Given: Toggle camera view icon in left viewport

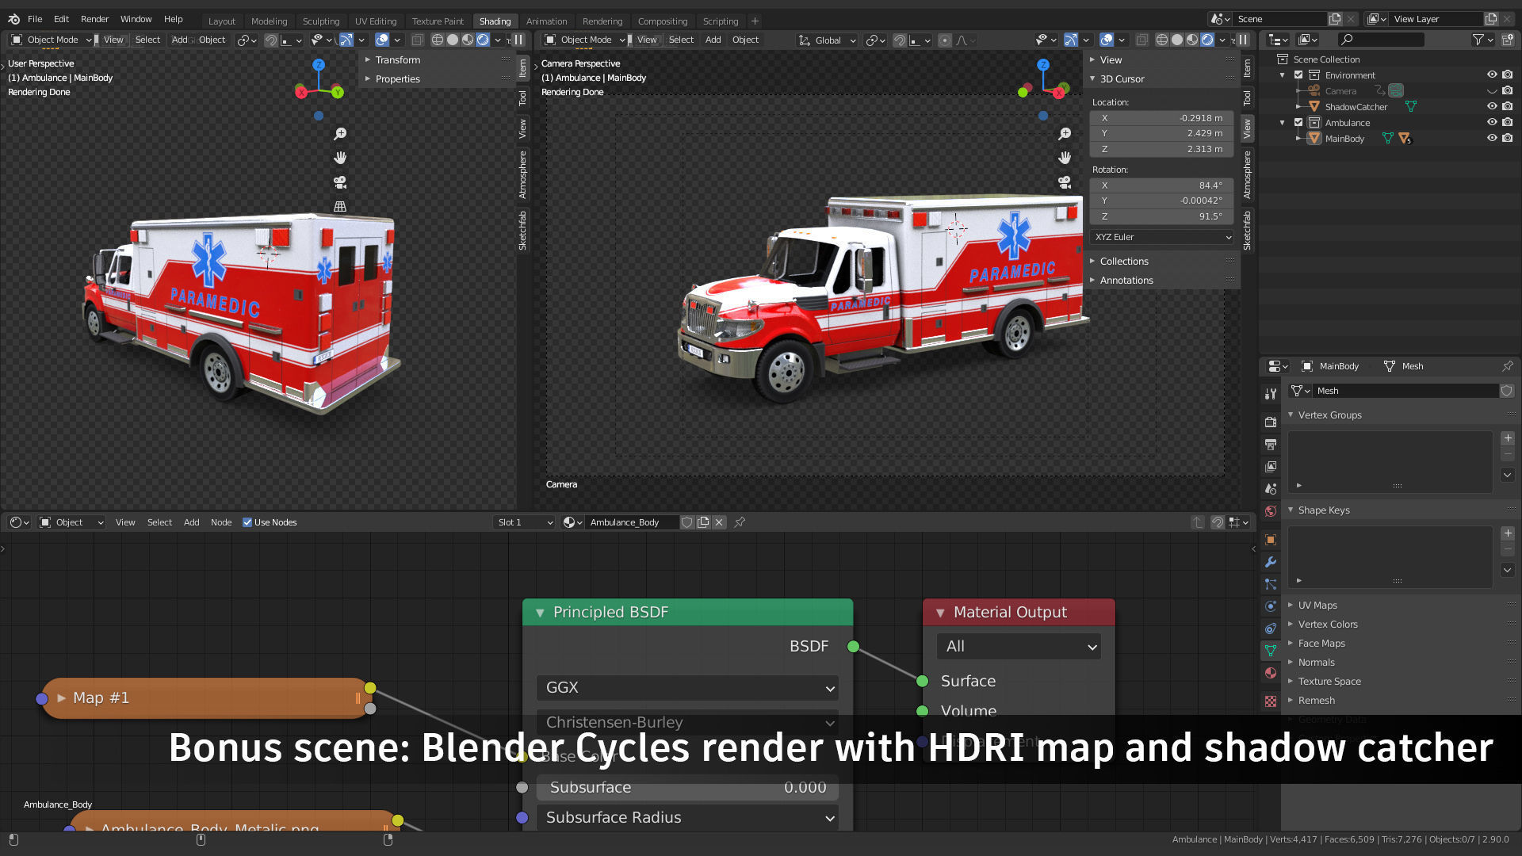Looking at the screenshot, I should click(340, 182).
